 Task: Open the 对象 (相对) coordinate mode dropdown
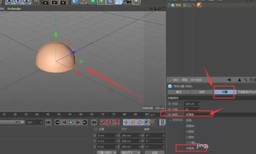click(106, 152)
